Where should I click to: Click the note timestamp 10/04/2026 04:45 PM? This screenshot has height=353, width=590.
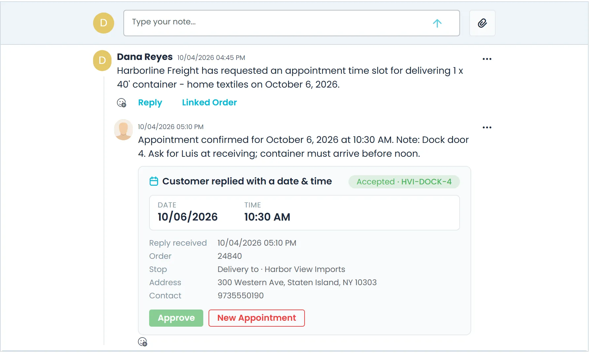point(211,58)
